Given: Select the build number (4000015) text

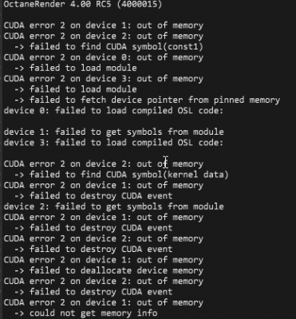Looking at the screenshot, I should (x=139, y=5).
